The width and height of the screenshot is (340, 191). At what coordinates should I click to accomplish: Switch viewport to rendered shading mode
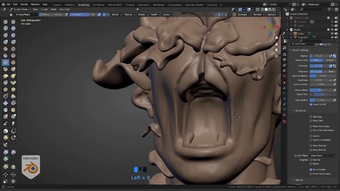[274, 10]
